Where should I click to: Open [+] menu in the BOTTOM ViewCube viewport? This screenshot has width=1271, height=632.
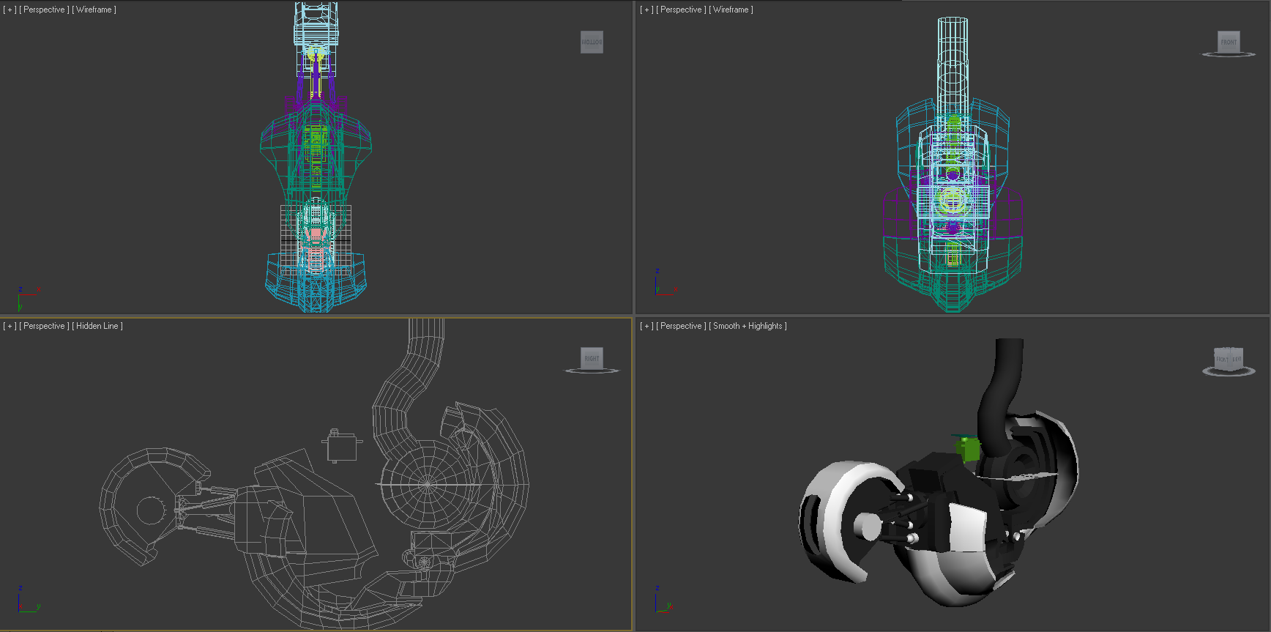tap(10, 10)
